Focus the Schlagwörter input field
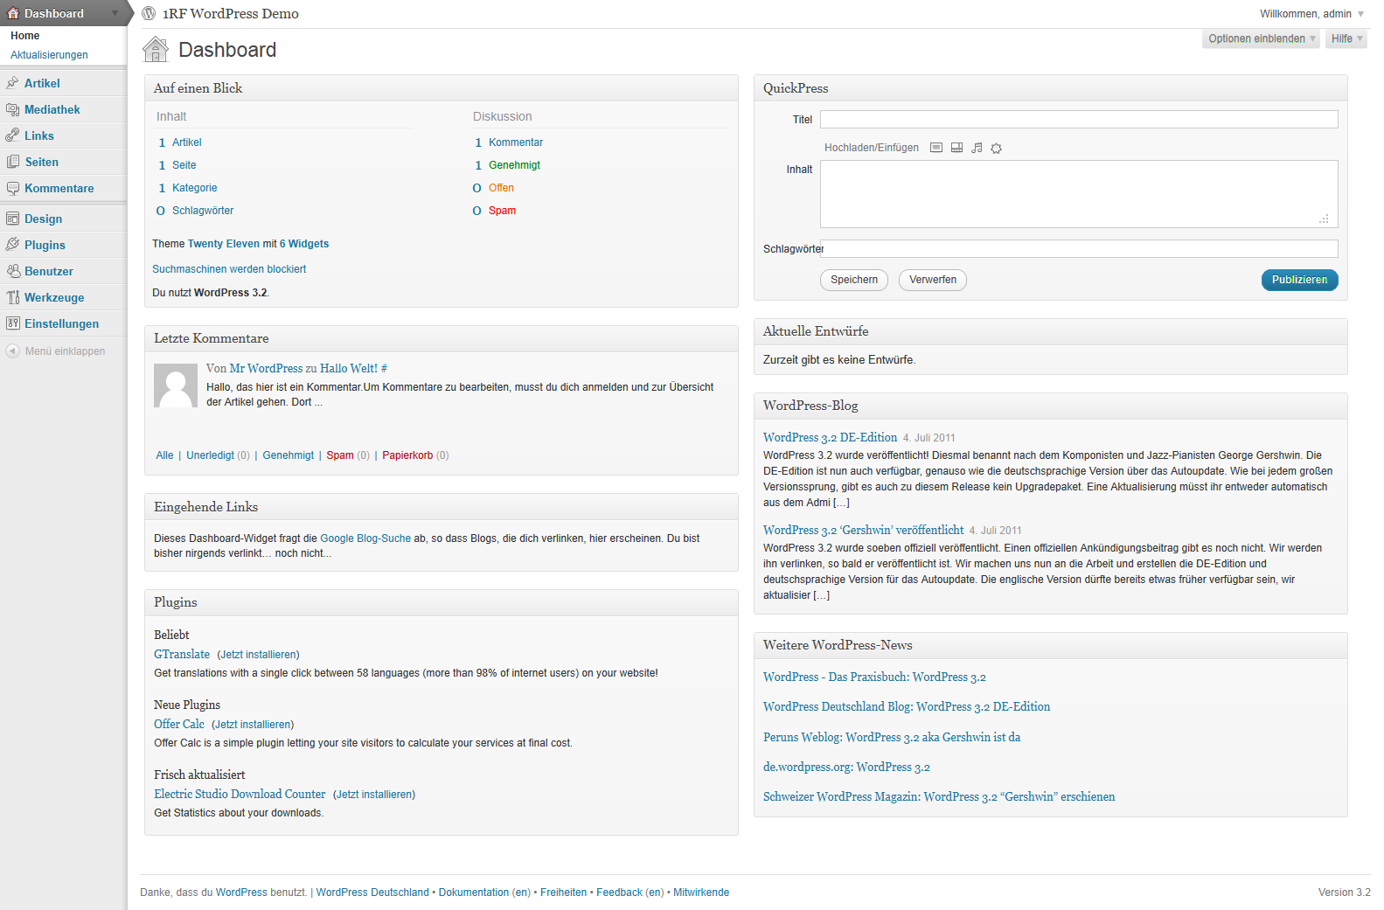Image resolution: width=1384 pixels, height=910 pixels. click(x=1079, y=248)
